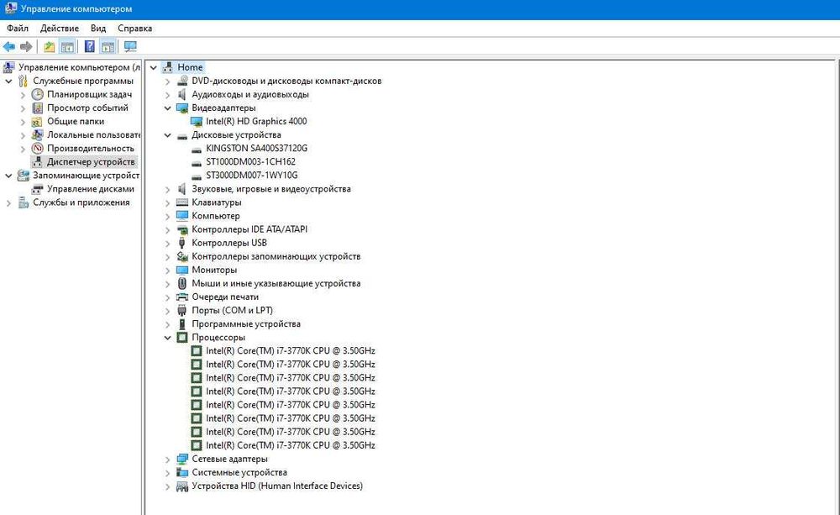Select Диспетчер устройств in the sidebar
This screenshot has width=840, height=515.
point(91,162)
